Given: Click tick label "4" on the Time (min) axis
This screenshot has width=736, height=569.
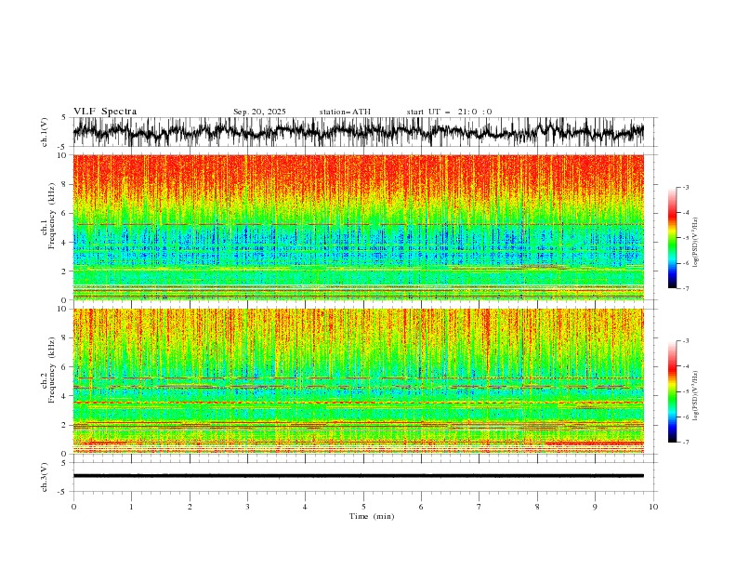Looking at the screenshot, I should coord(305,507).
